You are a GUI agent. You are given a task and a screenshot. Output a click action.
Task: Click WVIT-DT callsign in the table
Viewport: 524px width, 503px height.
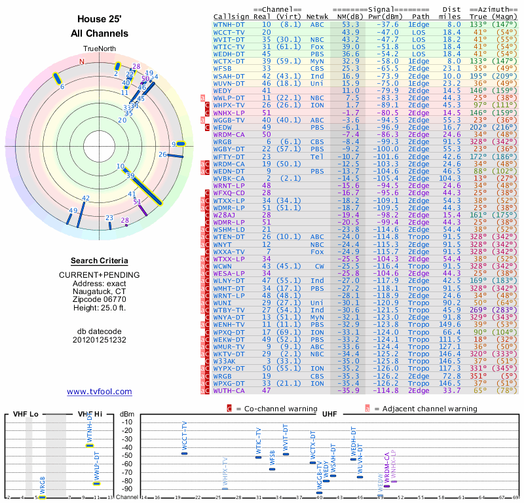(x=229, y=39)
